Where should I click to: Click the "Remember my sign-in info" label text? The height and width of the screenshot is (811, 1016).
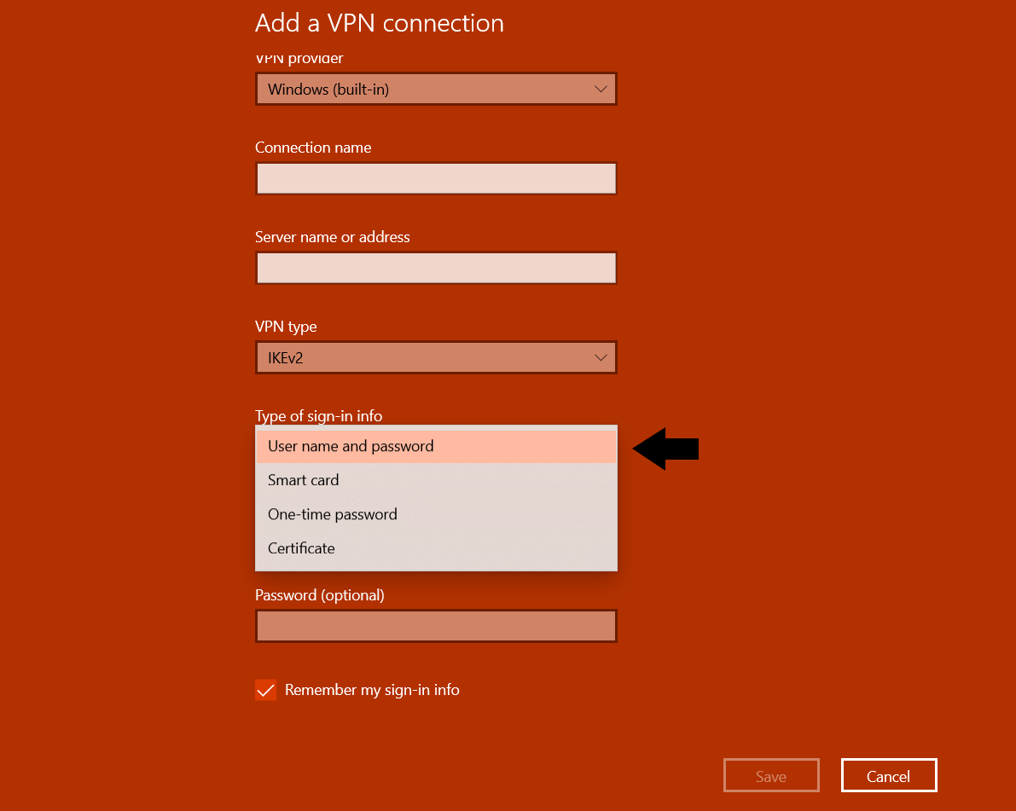pos(372,690)
